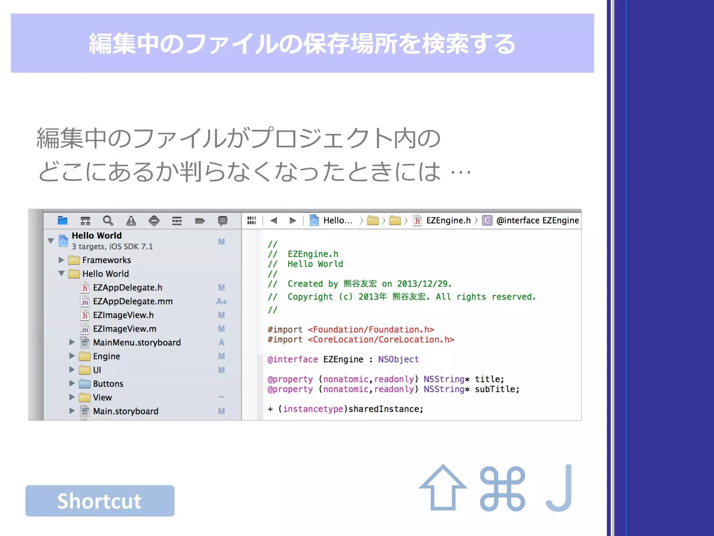Click the View folder label
Image resolution: width=714 pixels, height=536 pixels.
[102, 397]
